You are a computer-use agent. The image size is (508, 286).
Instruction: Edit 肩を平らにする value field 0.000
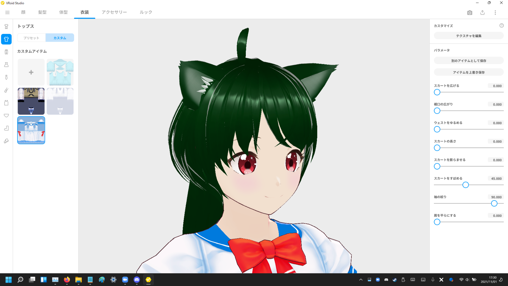496,216
